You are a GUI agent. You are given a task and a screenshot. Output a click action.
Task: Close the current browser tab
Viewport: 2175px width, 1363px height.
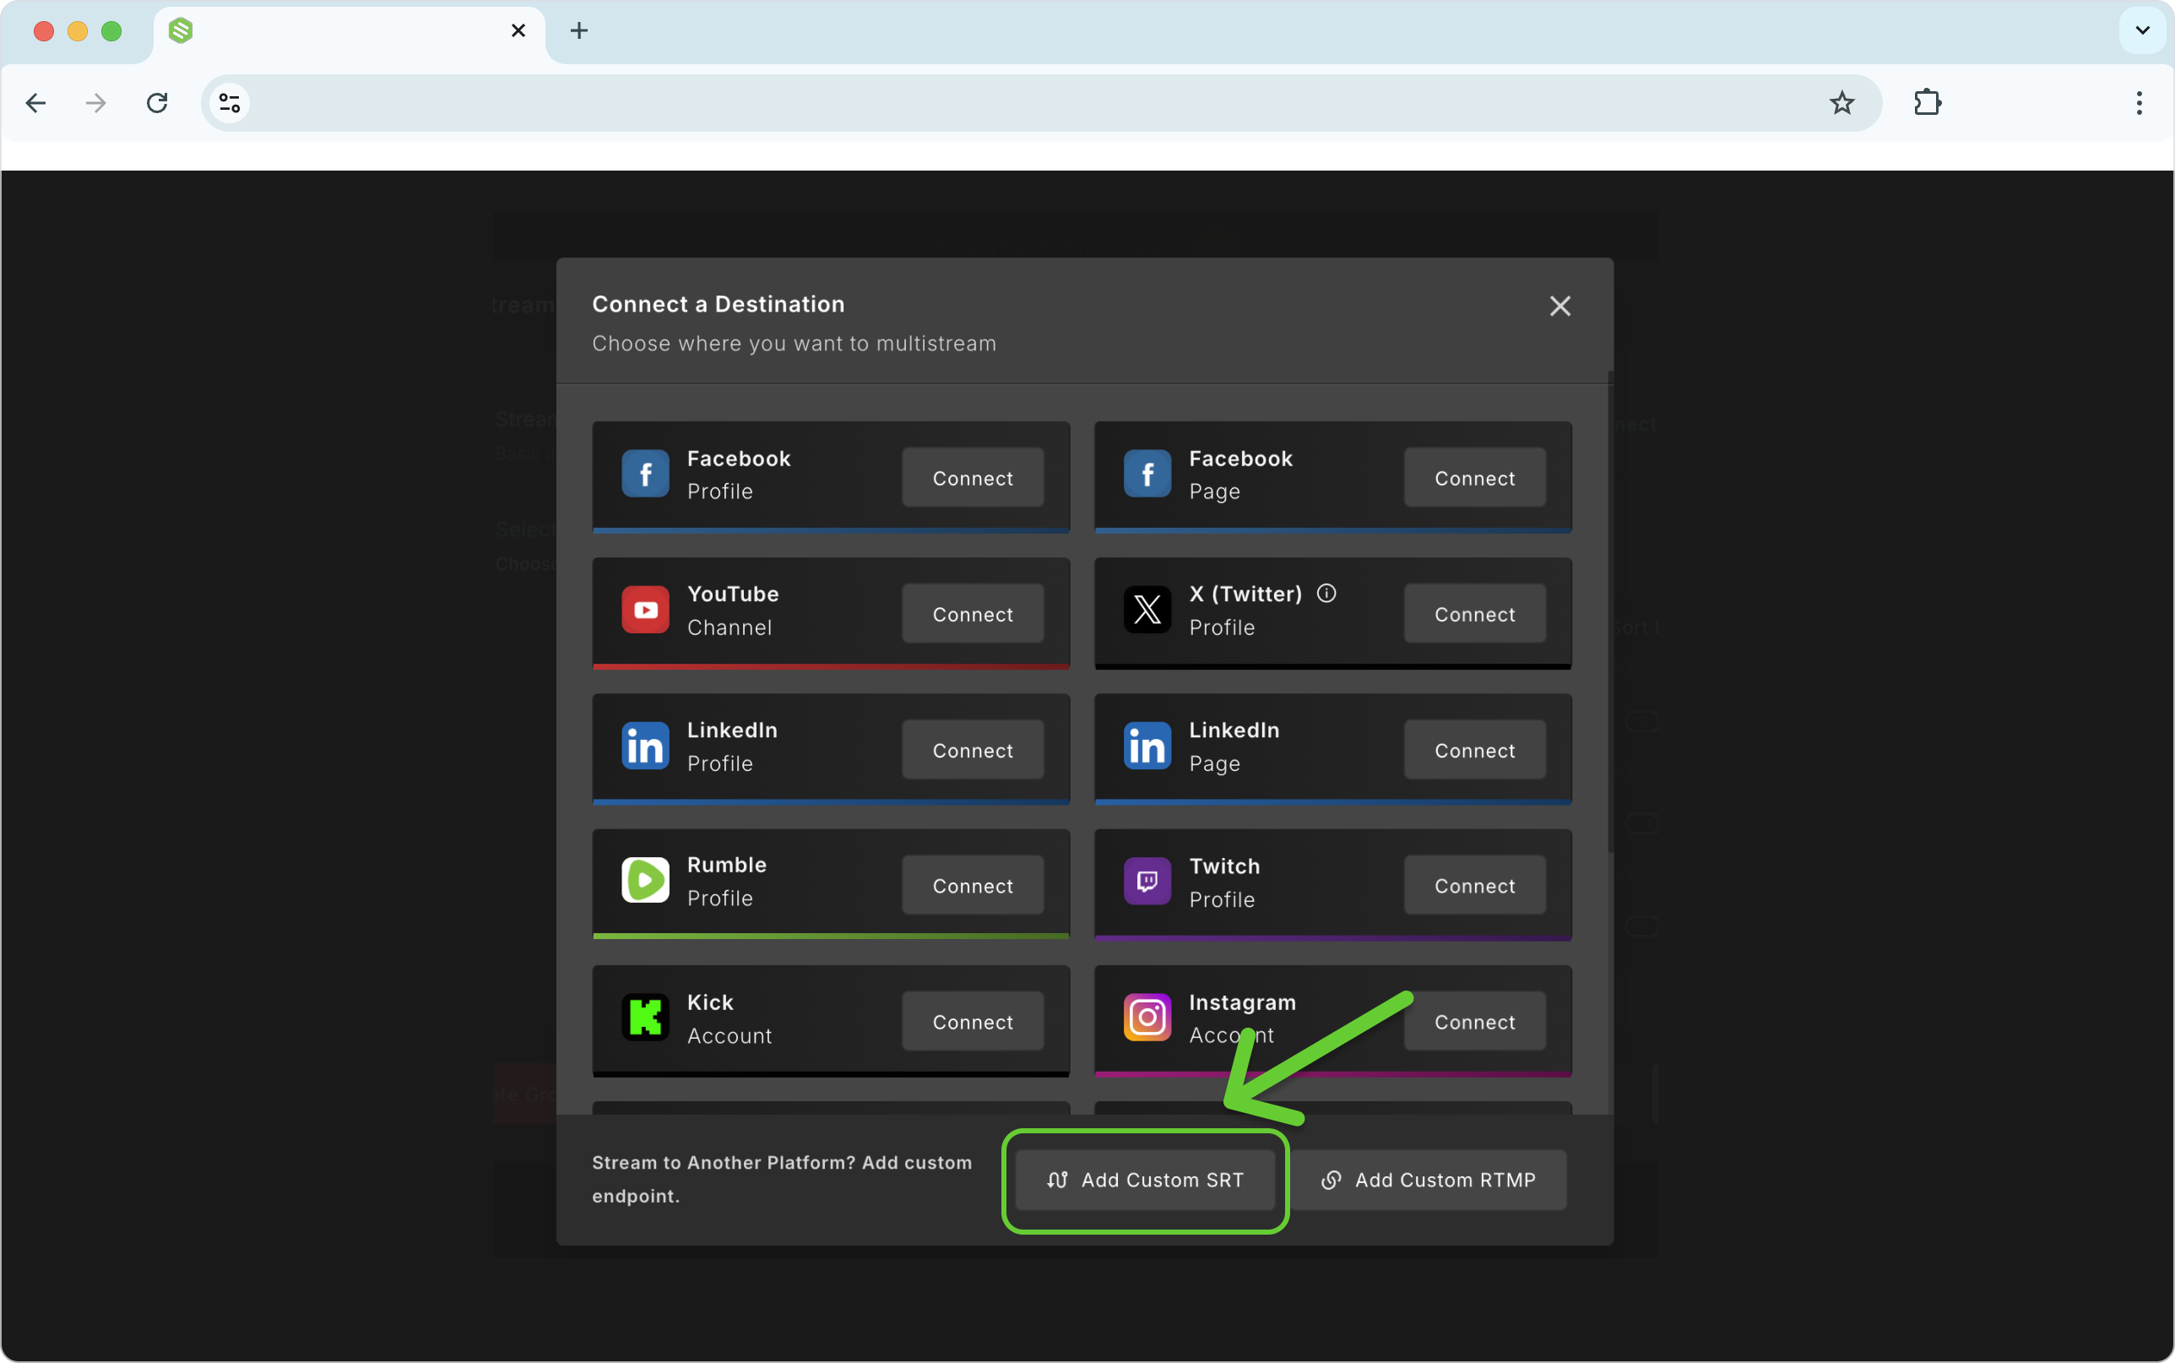[x=518, y=30]
